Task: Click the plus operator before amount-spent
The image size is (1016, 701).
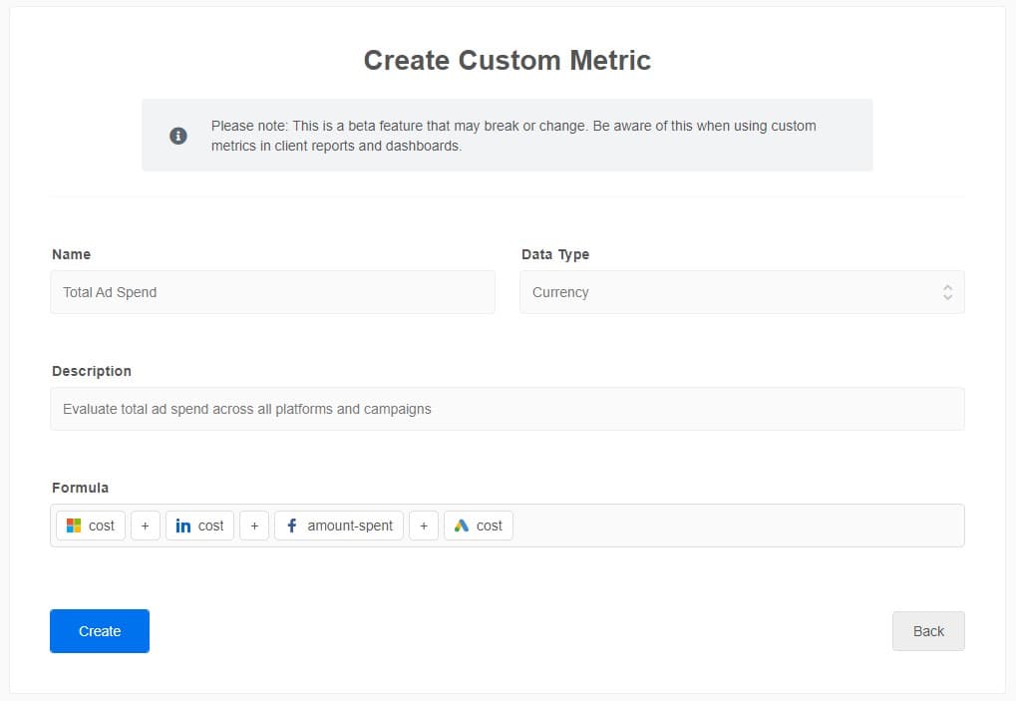Action: coord(254,526)
